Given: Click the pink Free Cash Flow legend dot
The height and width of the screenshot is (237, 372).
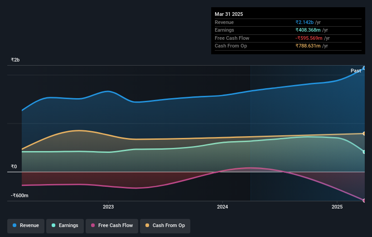Looking at the screenshot, I should click(93, 225).
